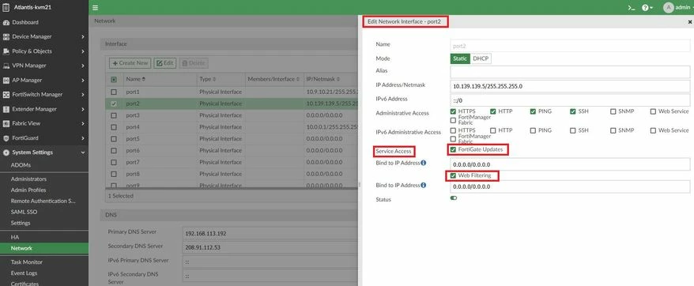Sort interface table by Type column
Screen dimensions: 694x286
pyautogui.click(x=208, y=79)
